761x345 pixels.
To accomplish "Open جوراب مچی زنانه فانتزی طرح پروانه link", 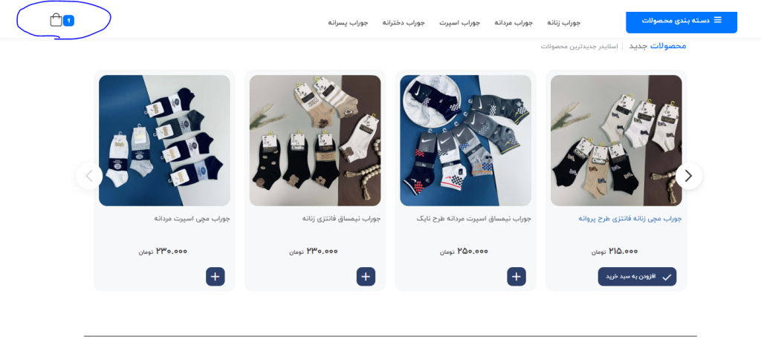I will pos(630,219).
